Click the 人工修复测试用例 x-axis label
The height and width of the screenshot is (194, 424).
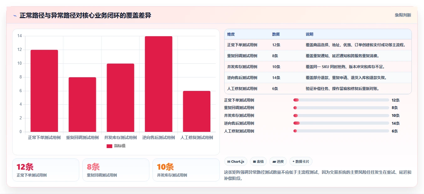point(197,138)
